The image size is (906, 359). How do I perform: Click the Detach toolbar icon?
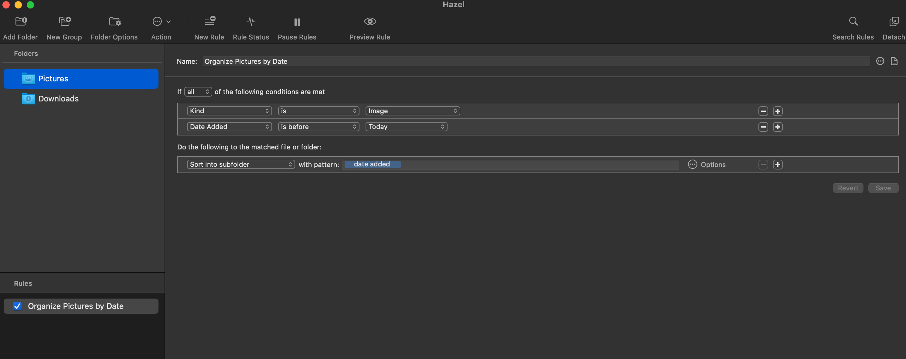tap(894, 22)
